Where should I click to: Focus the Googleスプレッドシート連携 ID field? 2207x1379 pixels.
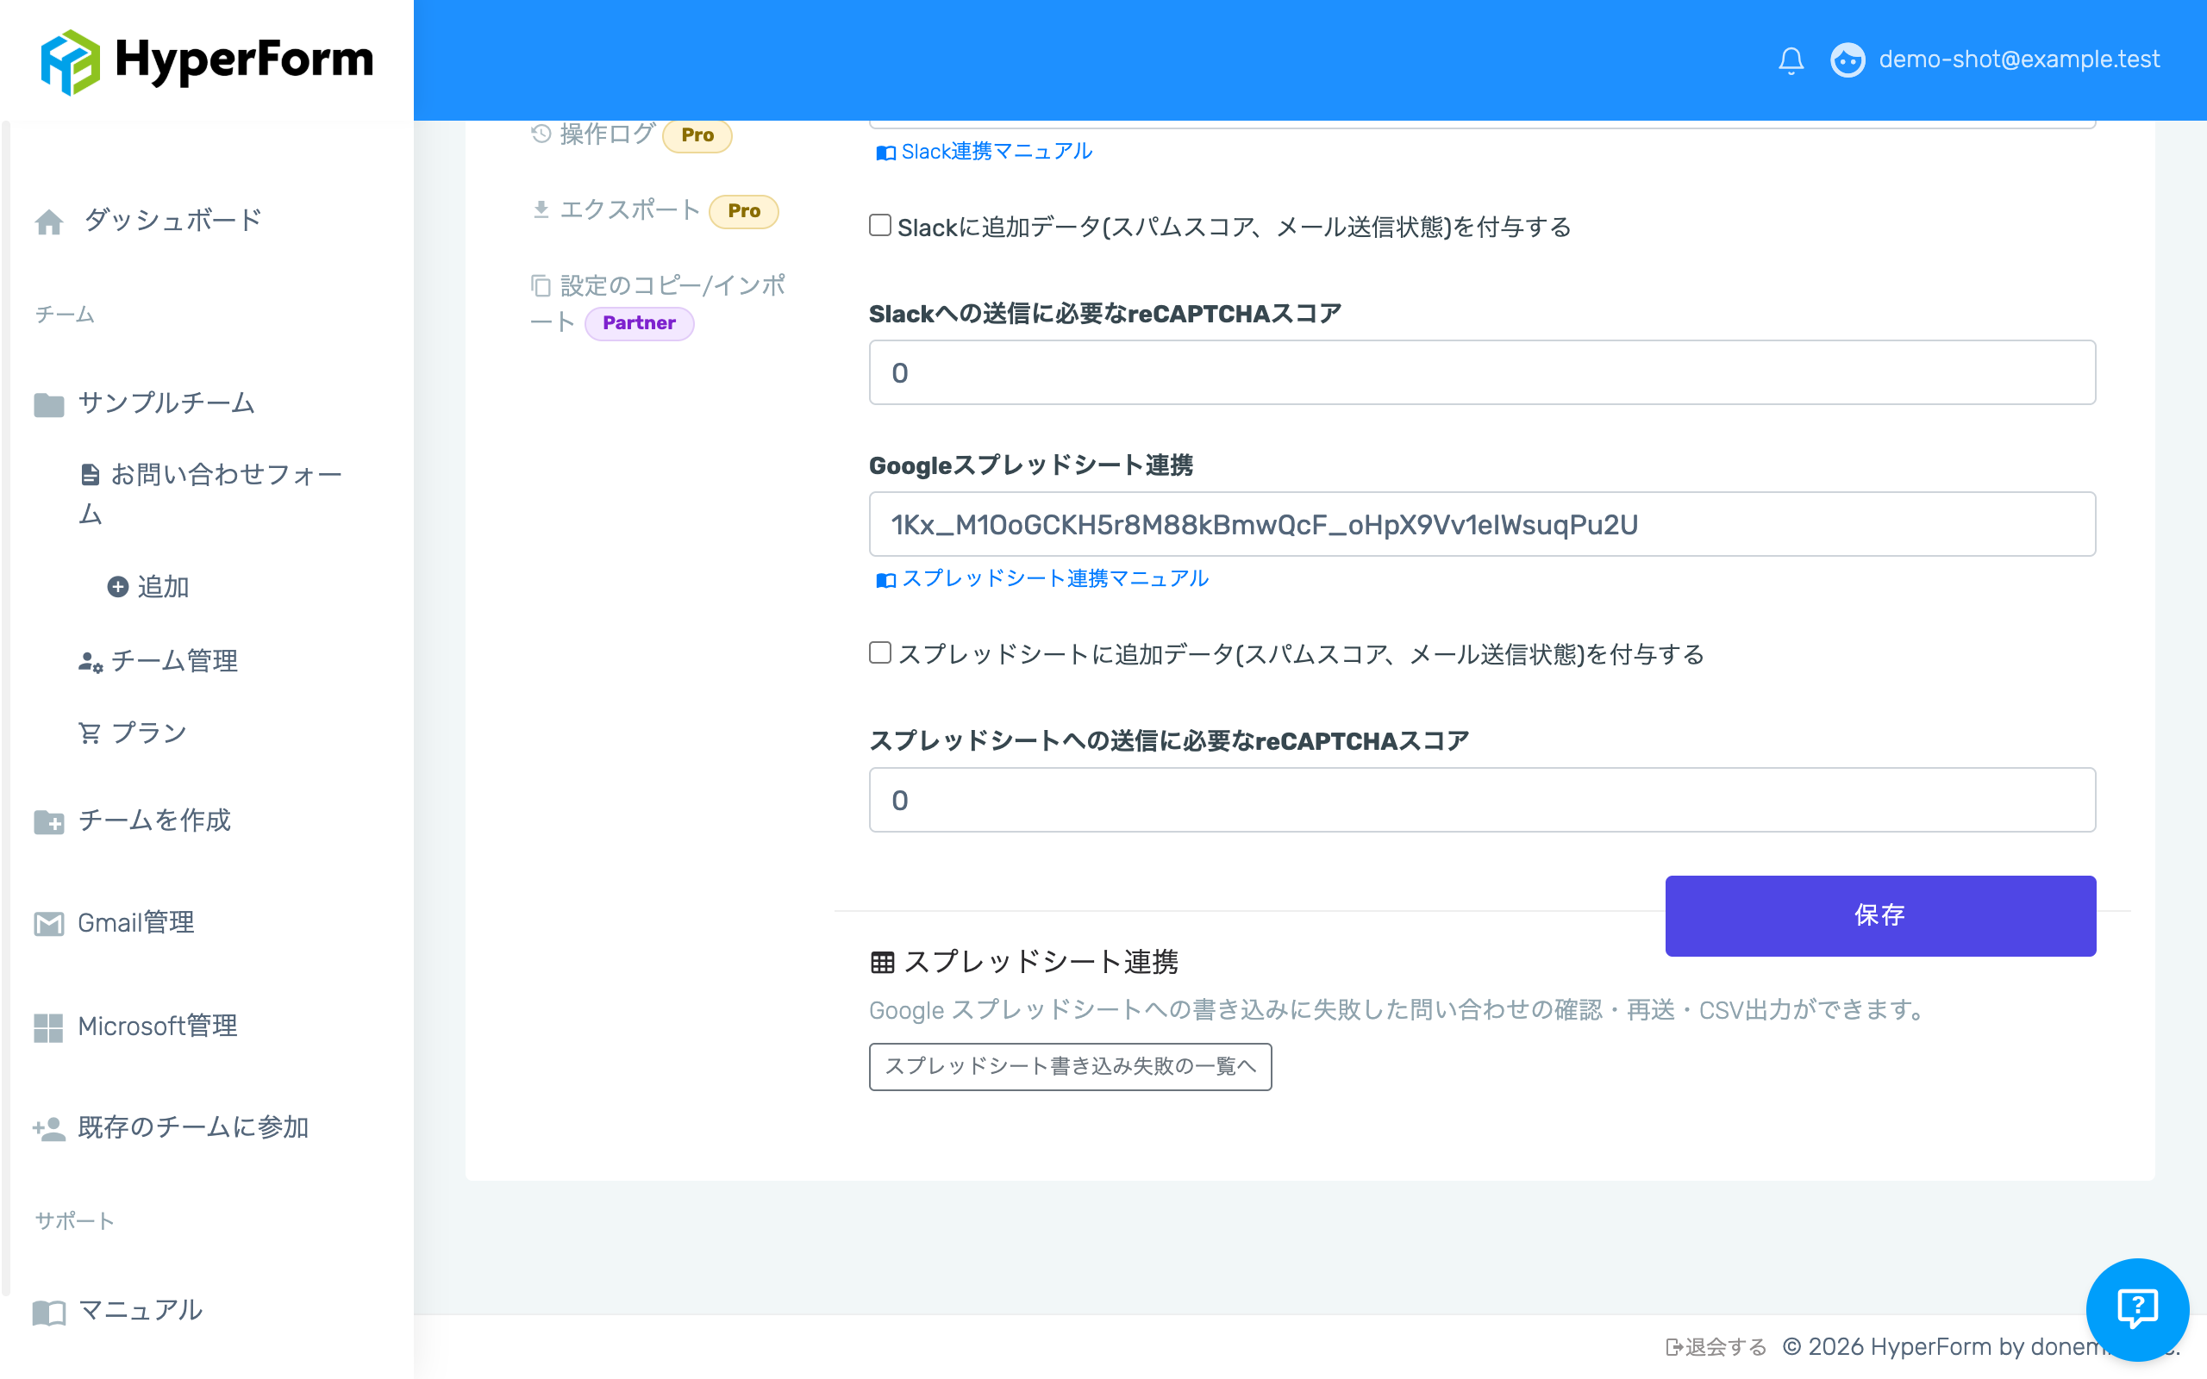coord(1482,524)
